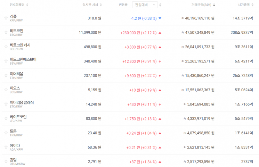Viewport: 259px width, 167px height.
Task: Click the 거래금액(24H) column header
Action: point(201,5)
